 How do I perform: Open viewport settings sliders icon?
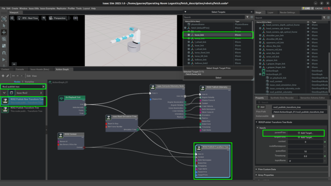pos(12,18)
